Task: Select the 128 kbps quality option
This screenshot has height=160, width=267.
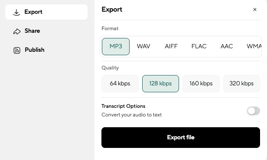Action: click(x=160, y=84)
